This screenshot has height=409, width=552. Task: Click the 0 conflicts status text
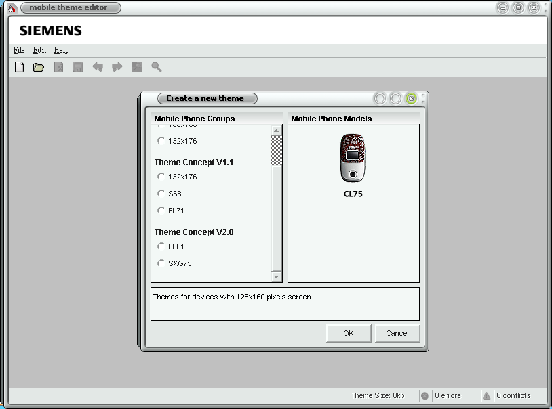point(513,395)
